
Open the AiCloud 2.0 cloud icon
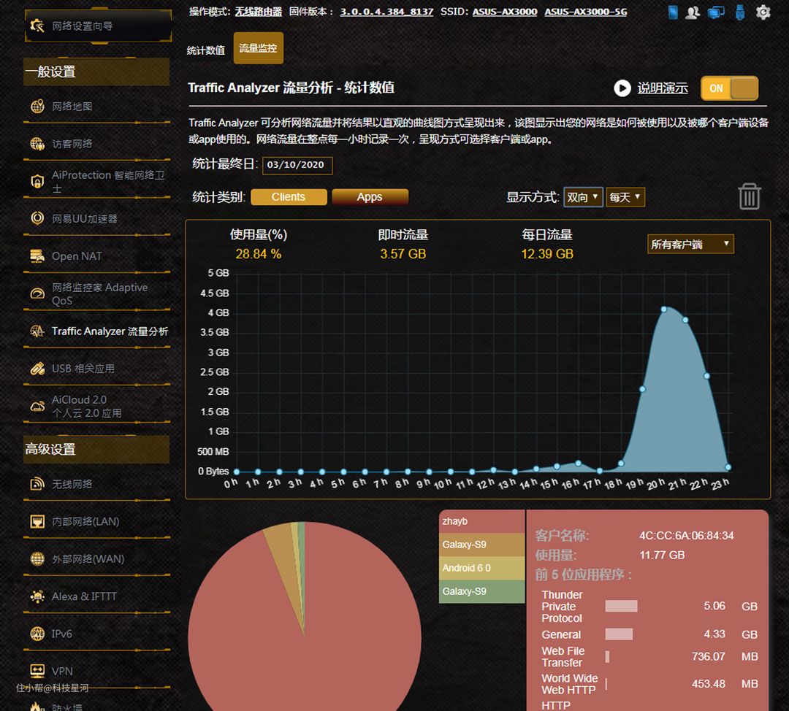tap(37, 406)
